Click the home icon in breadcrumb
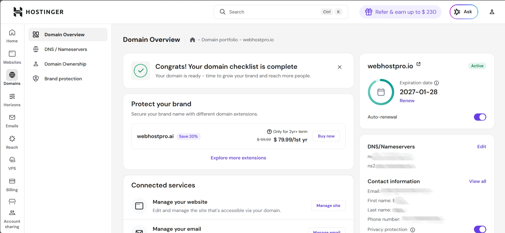This screenshot has height=233, width=505. (192, 40)
